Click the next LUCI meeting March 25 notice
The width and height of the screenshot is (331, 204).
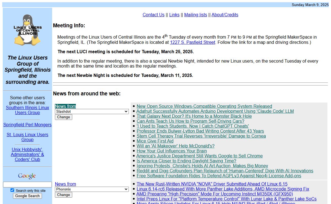coord(126,52)
